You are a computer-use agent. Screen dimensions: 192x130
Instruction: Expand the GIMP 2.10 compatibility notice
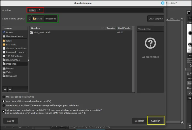tap(3, 111)
